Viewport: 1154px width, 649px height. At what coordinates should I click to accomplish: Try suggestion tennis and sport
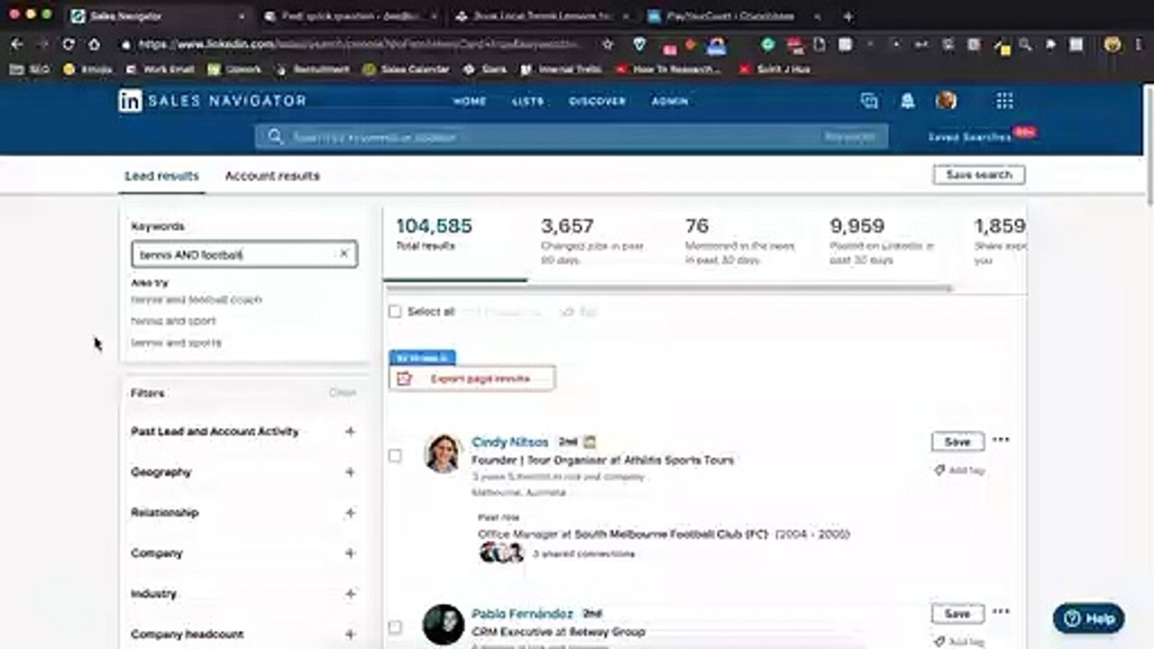tap(174, 321)
